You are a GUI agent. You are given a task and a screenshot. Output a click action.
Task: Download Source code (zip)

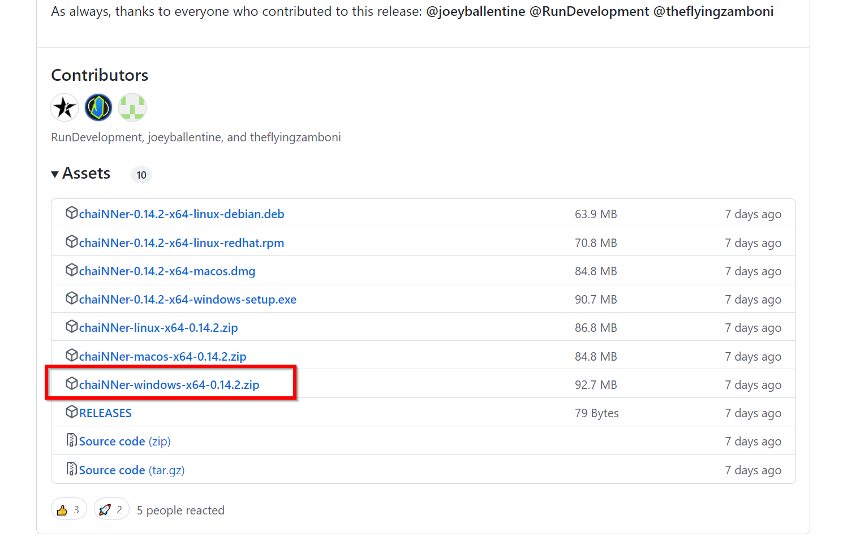coord(125,442)
